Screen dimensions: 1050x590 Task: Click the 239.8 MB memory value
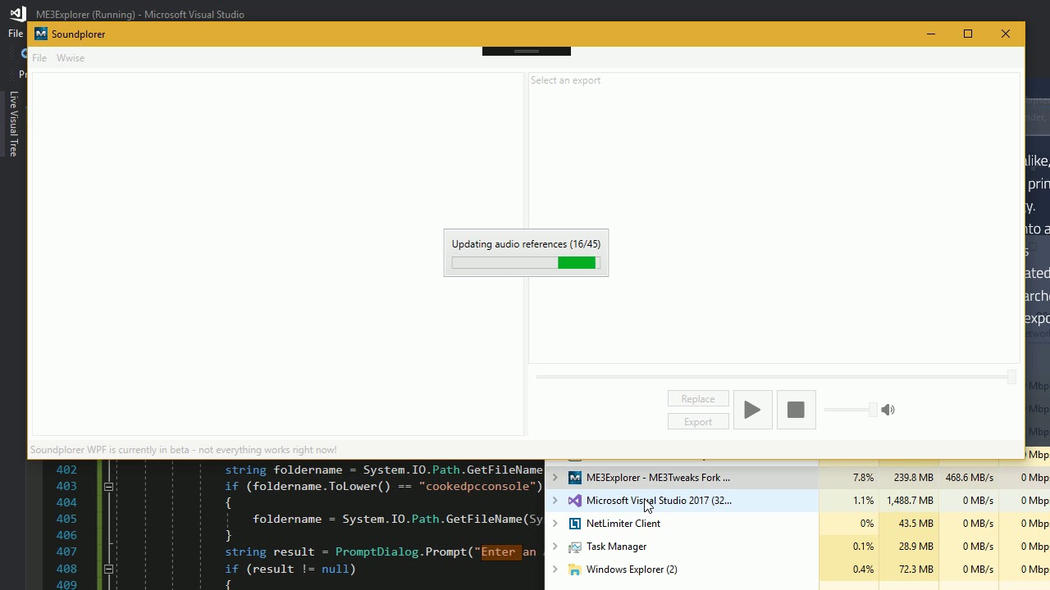914,478
